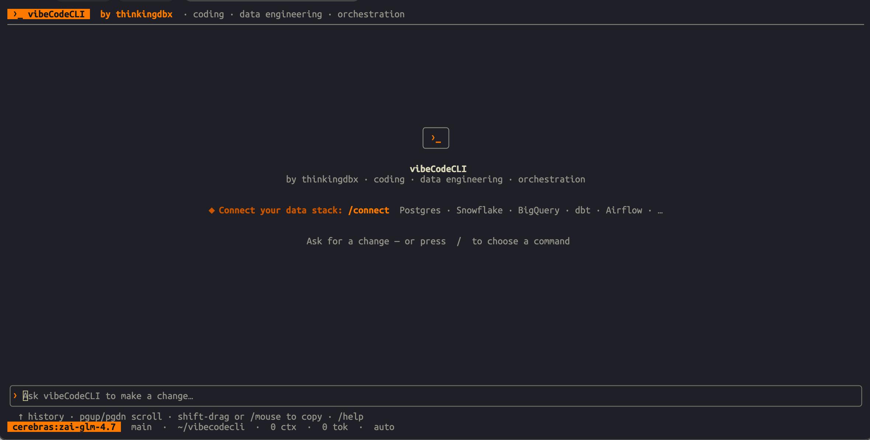The height and width of the screenshot is (440, 870).
Task: Open the /help command hint
Action: tap(351, 416)
